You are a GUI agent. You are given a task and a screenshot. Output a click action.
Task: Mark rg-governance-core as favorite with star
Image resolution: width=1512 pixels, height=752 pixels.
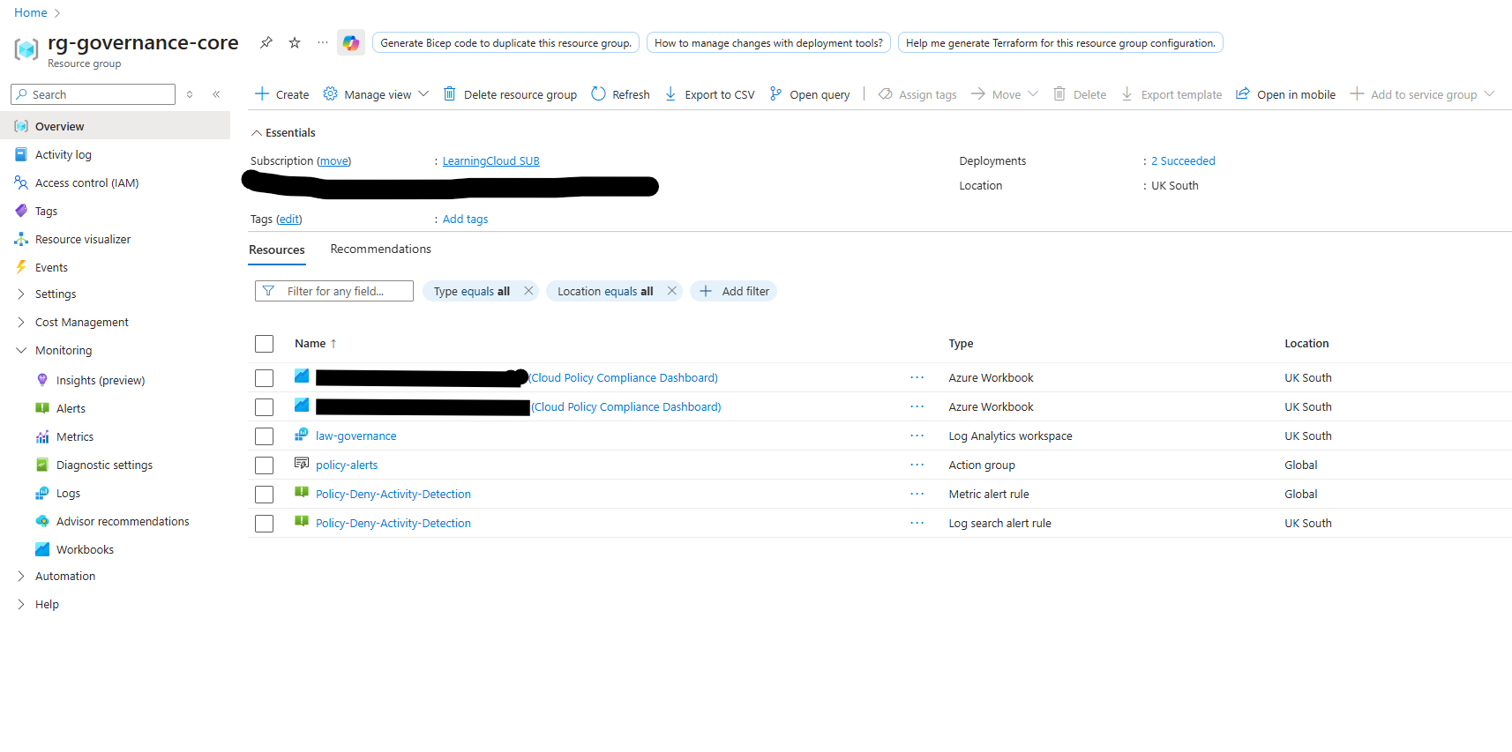295,42
